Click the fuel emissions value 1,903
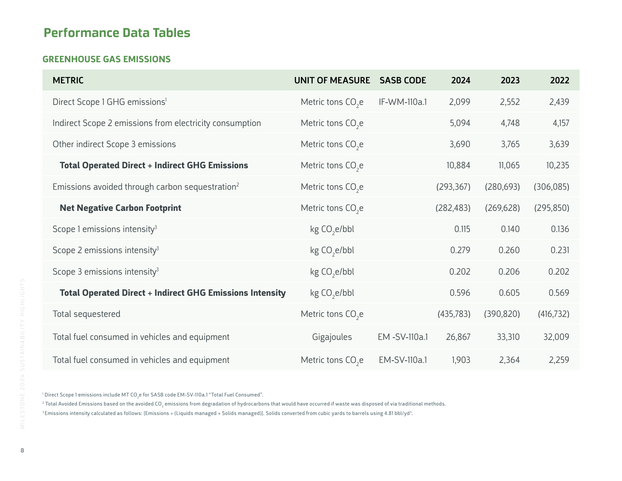The image size is (622, 481). point(461,360)
